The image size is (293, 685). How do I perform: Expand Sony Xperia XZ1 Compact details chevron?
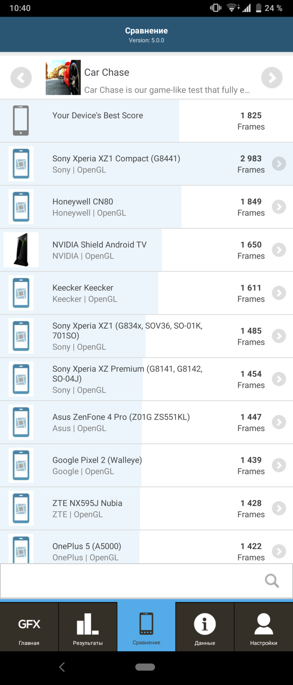pos(279,164)
